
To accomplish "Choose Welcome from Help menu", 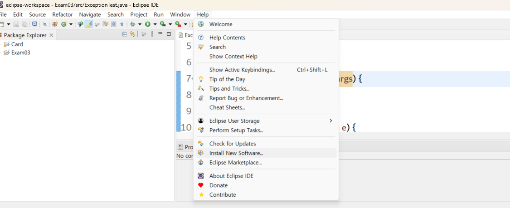I will [266, 24].
